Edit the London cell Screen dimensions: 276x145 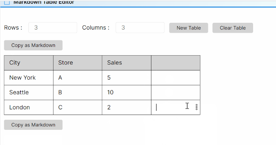[28, 107]
